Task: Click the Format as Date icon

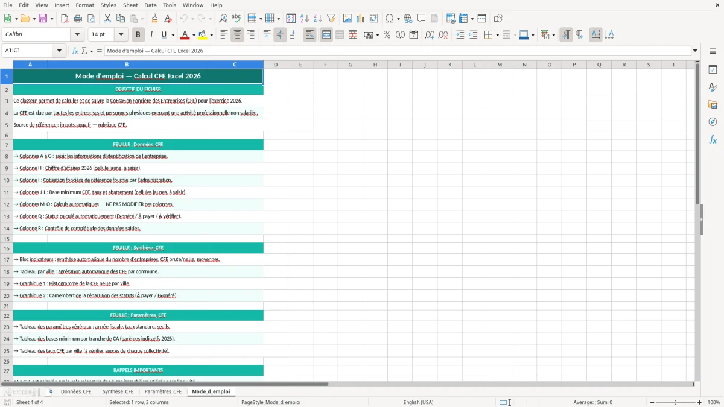Action: [414, 35]
